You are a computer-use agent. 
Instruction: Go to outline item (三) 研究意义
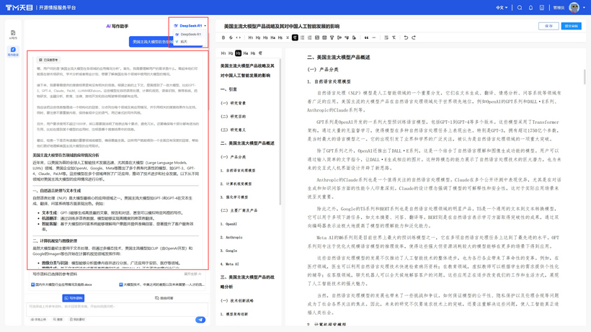point(233,130)
